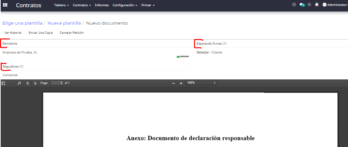Click the Ver Historial button

tap(13, 33)
